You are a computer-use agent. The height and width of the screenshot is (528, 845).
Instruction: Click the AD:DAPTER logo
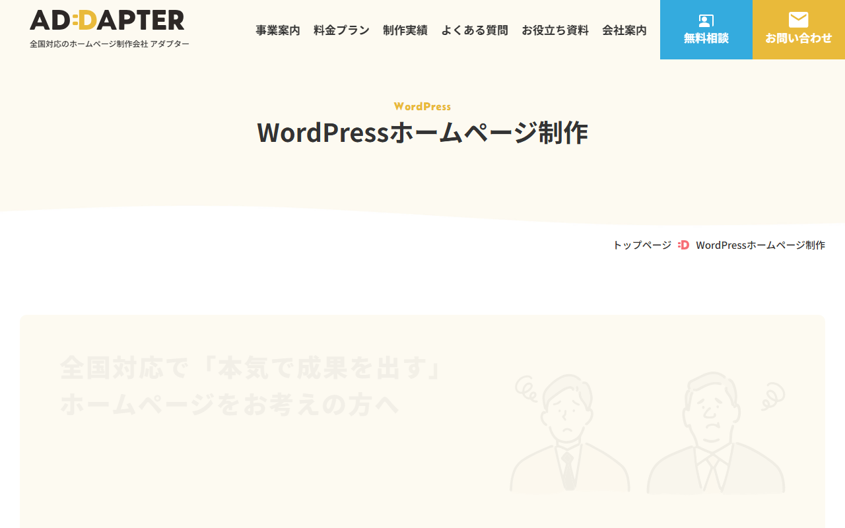(107, 20)
